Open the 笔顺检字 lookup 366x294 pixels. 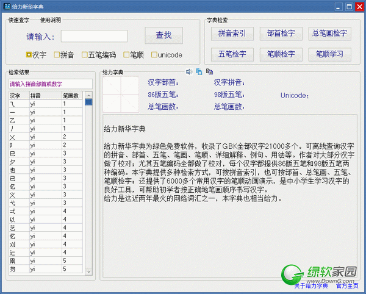[281, 54]
